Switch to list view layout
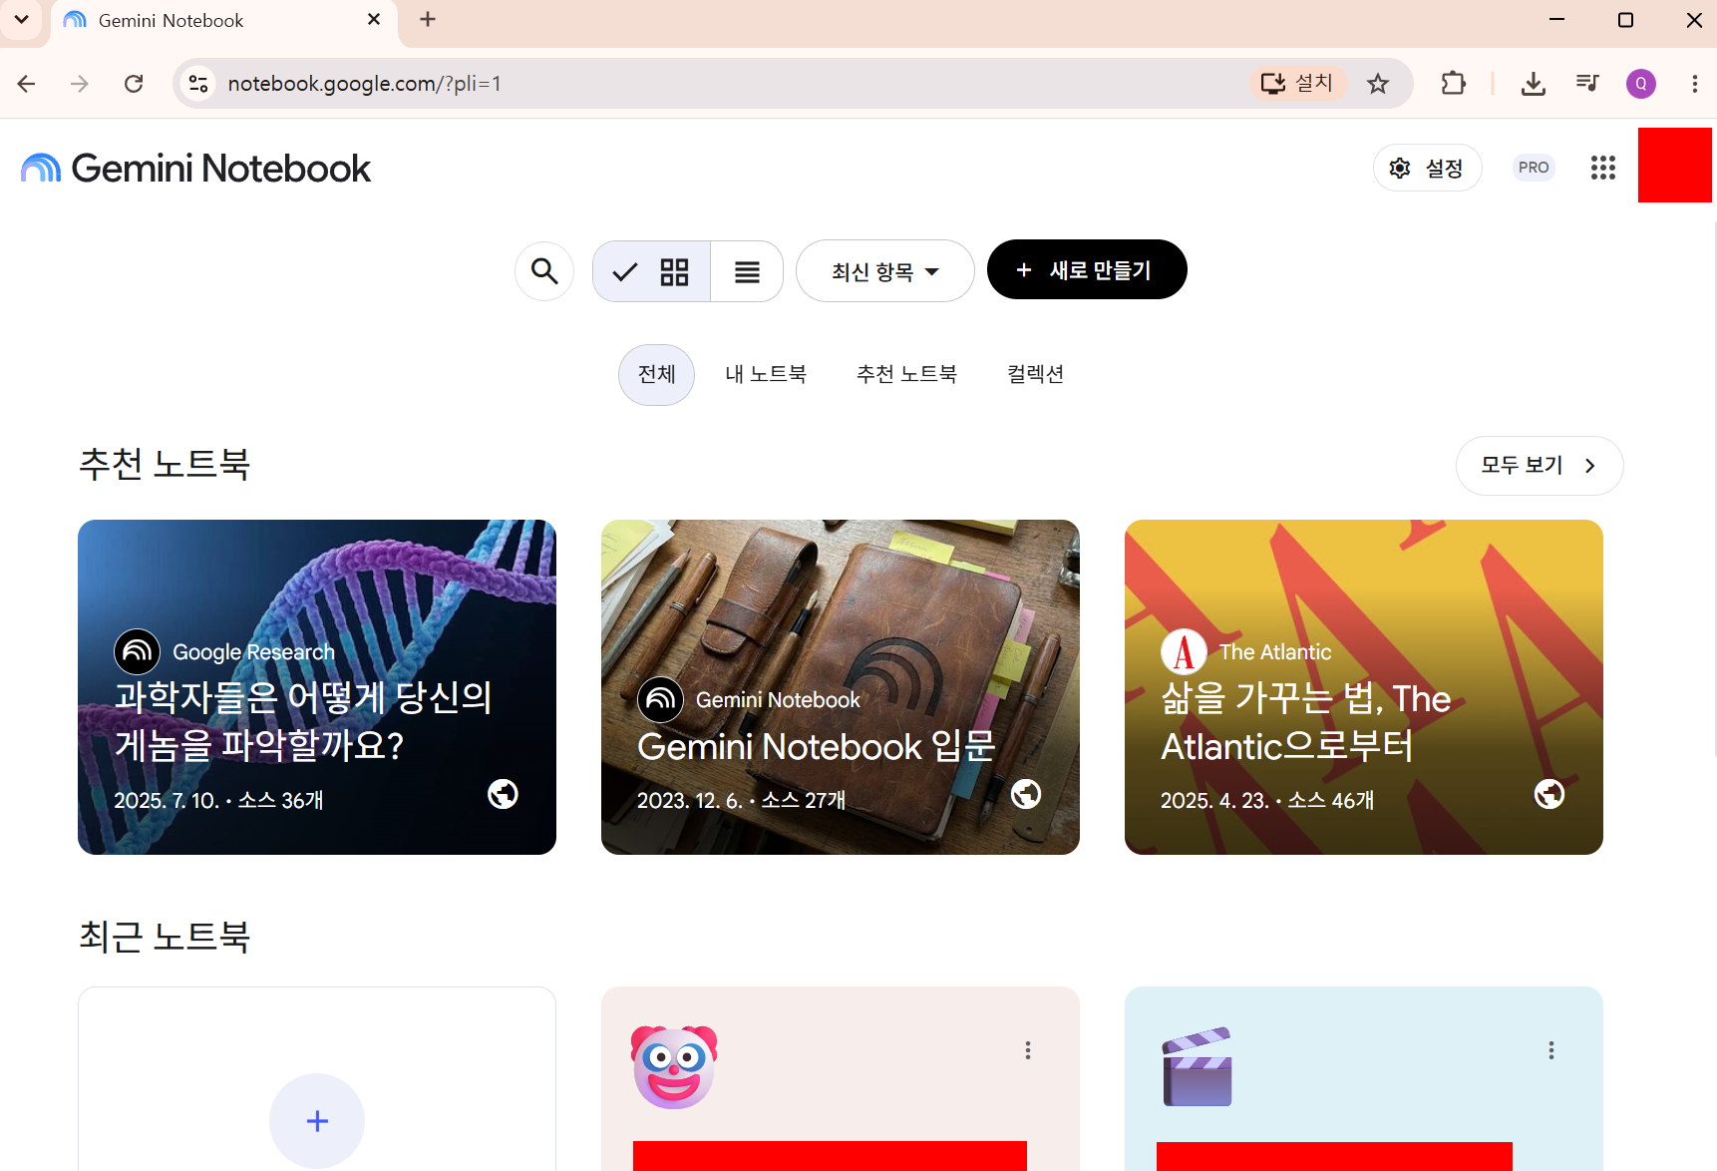1717x1171 pixels. coord(747,271)
